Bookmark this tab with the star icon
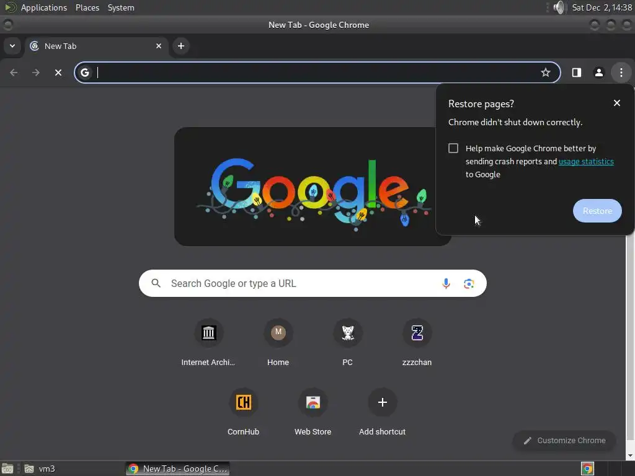The image size is (635, 476). coord(546,73)
